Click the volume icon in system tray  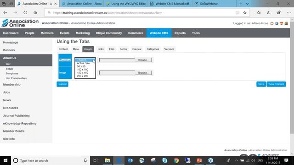[253, 160]
